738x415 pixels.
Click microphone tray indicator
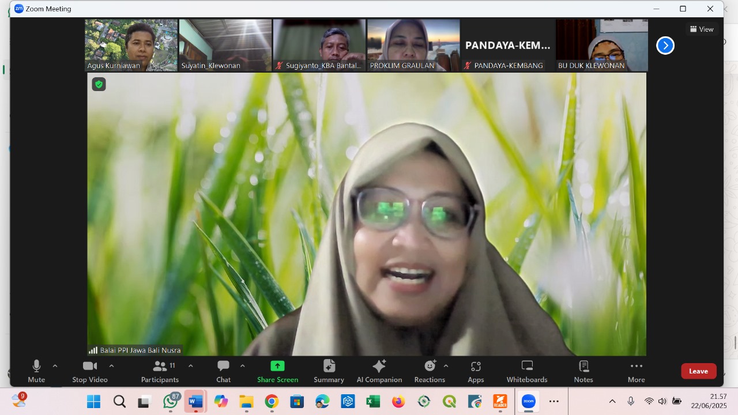pyautogui.click(x=631, y=401)
